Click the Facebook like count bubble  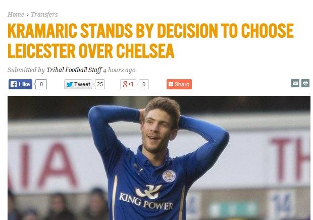[x=41, y=84]
